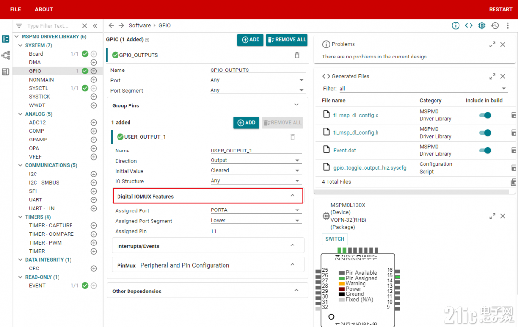The image size is (518, 327).
Task: Add an ADC12 module instance
Action: pyautogui.click(x=94, y=123)
